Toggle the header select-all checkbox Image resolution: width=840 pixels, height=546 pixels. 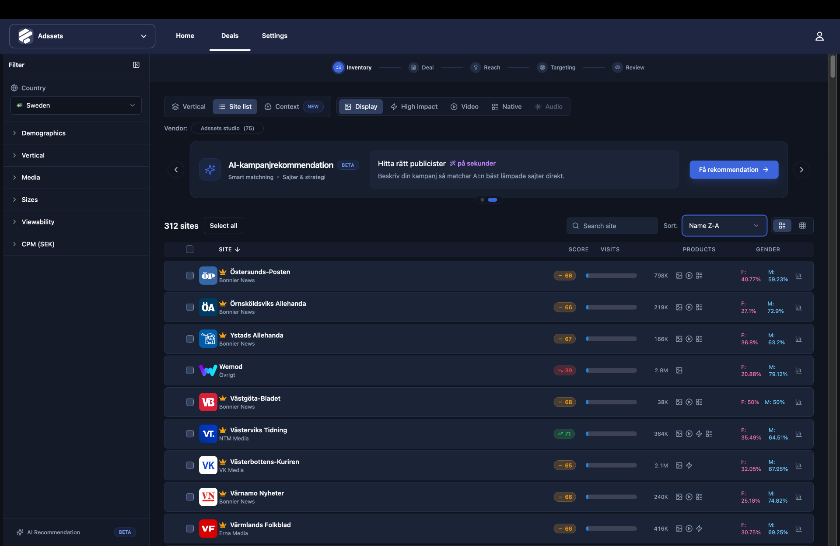[x=189, y=249]
